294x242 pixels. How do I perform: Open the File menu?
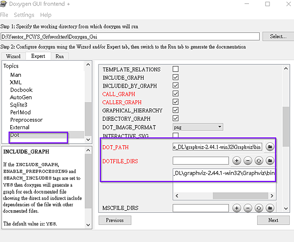tap(4, 15)
